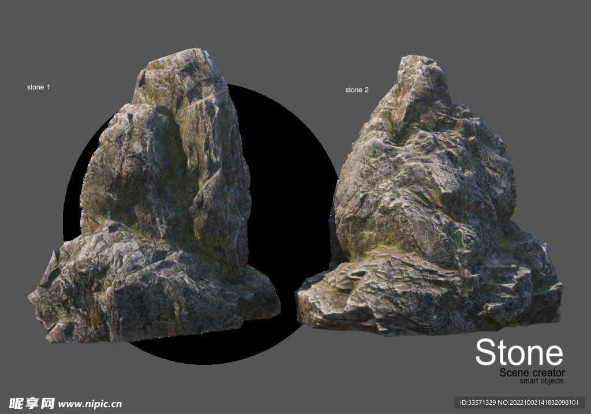The height and width of the screenshot is (414, 591).
Task: Click the "smart objects" caption
Action: [541, 381]
